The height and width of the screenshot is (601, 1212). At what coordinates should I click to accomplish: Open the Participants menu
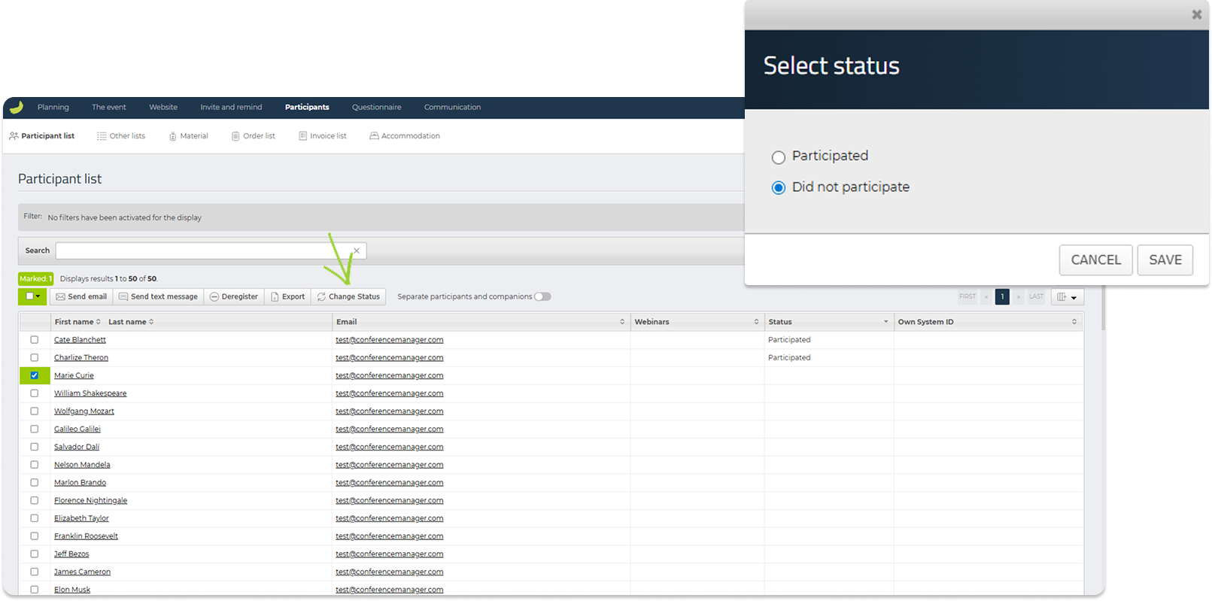[307, 108]
